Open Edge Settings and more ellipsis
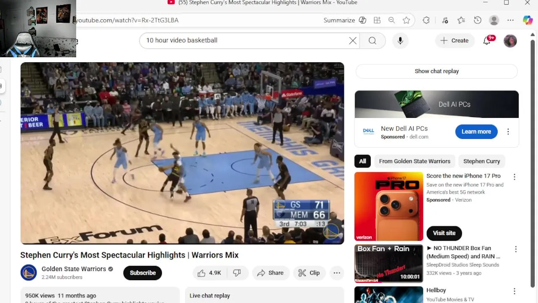The image size is (538, 303). pos(510,20)
